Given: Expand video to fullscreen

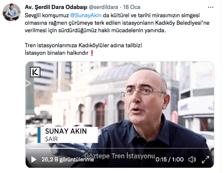Looking at the screenshot, I should coord(205,159).
